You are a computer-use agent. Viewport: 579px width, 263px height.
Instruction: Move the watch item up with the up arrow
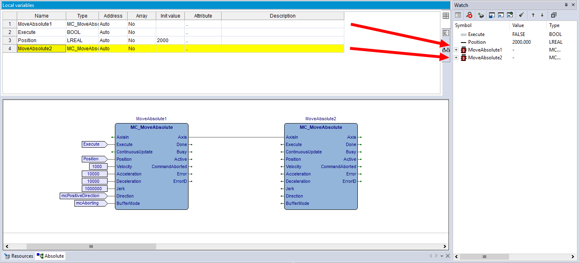(x=533, y=15)
